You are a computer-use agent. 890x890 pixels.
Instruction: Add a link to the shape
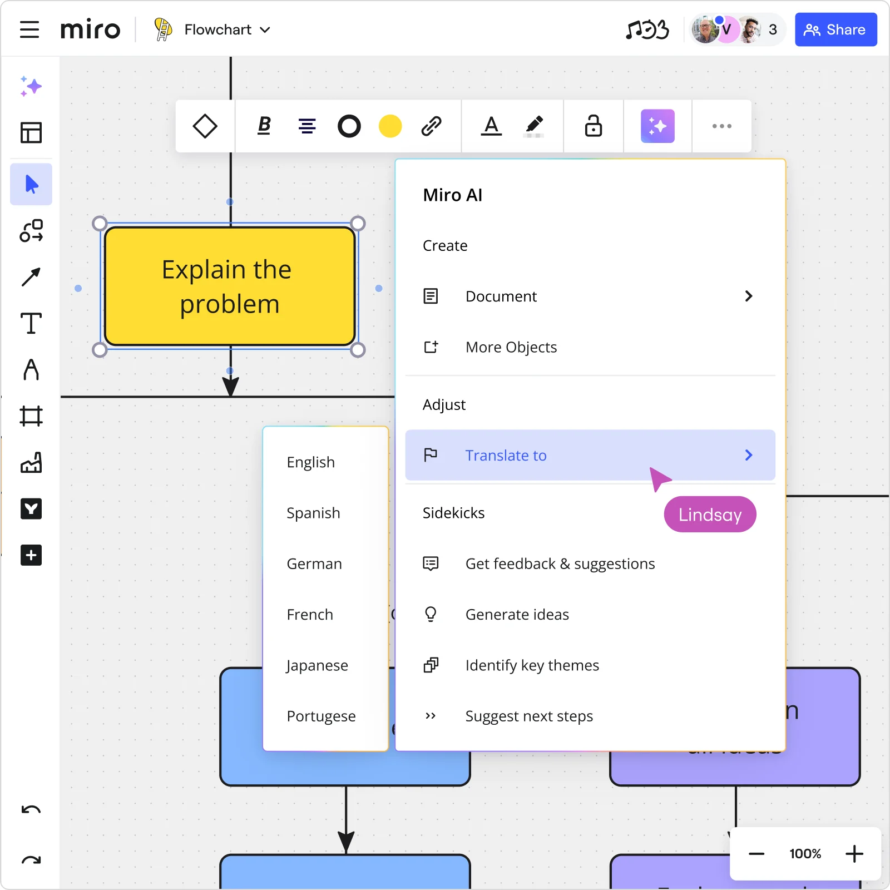click(x=432, y=126)
